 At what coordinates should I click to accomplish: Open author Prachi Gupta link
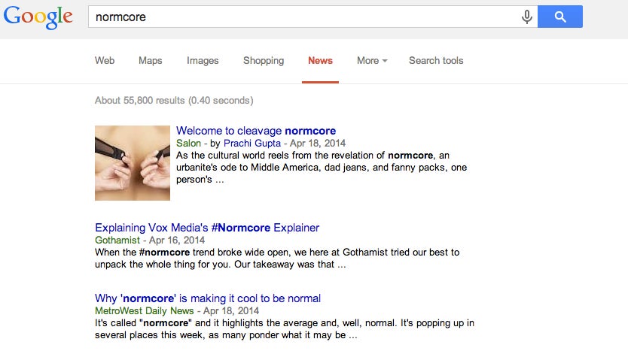pos(252,143)
